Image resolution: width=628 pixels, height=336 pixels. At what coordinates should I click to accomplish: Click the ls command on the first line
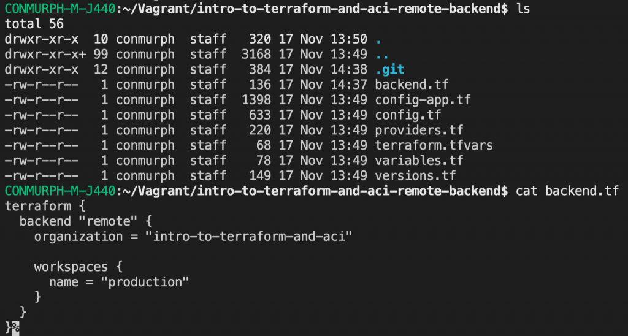tap(523, 9)
